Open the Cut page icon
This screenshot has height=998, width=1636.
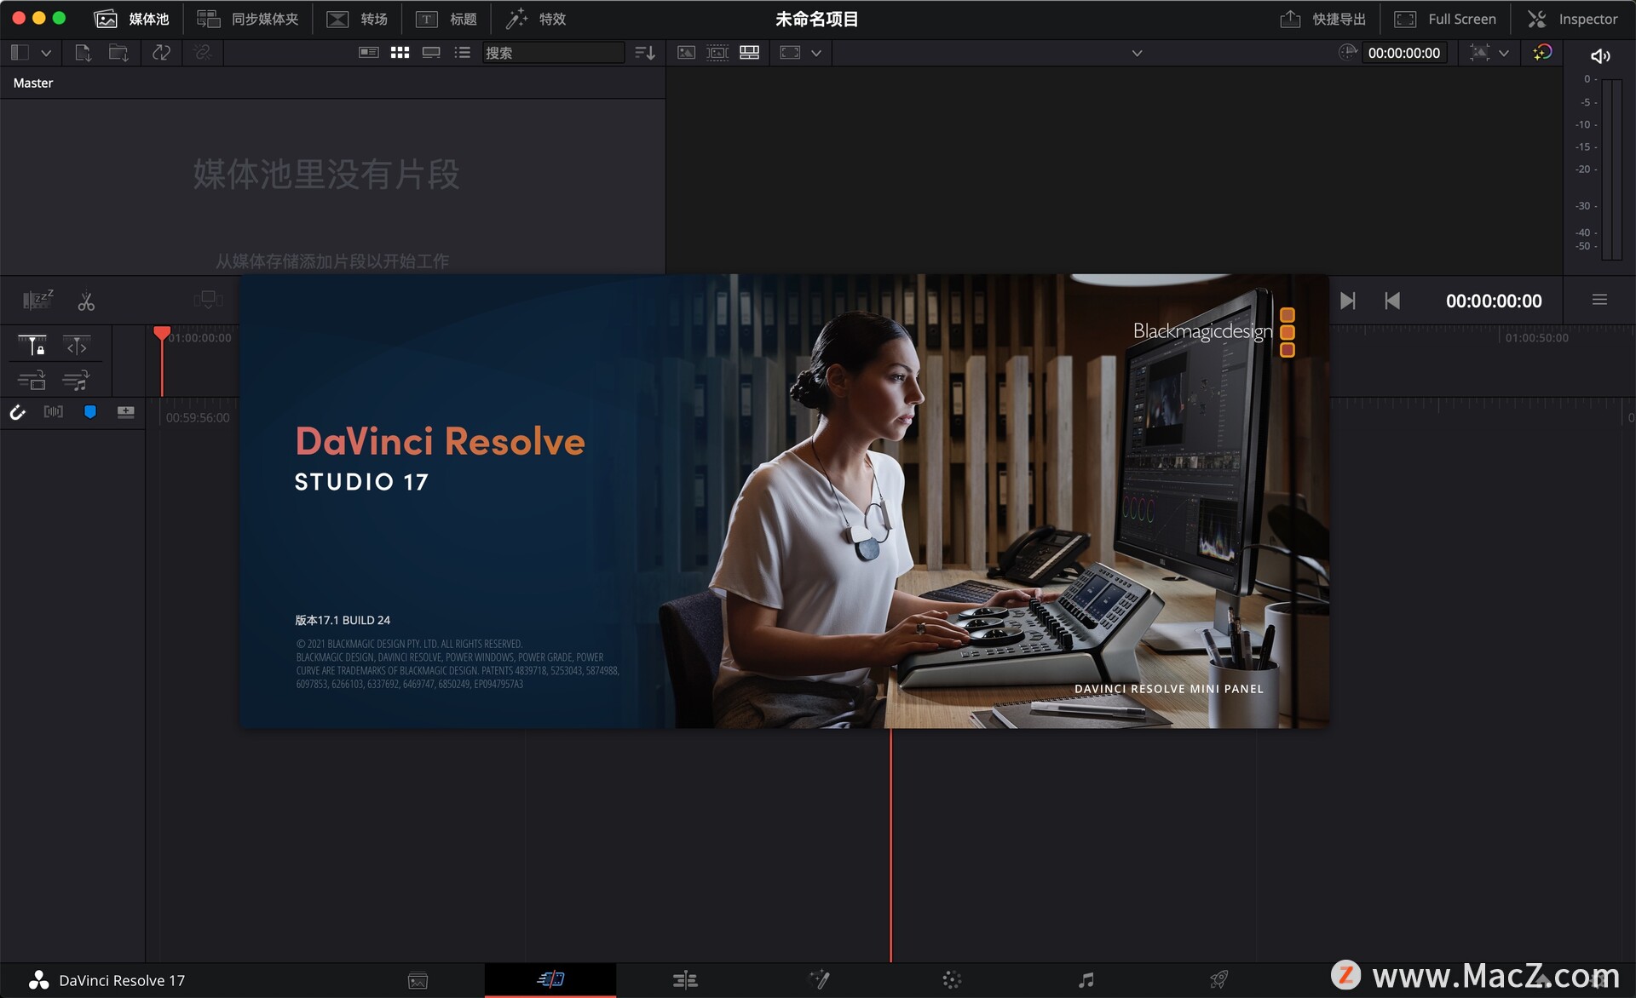pos(550,980)
